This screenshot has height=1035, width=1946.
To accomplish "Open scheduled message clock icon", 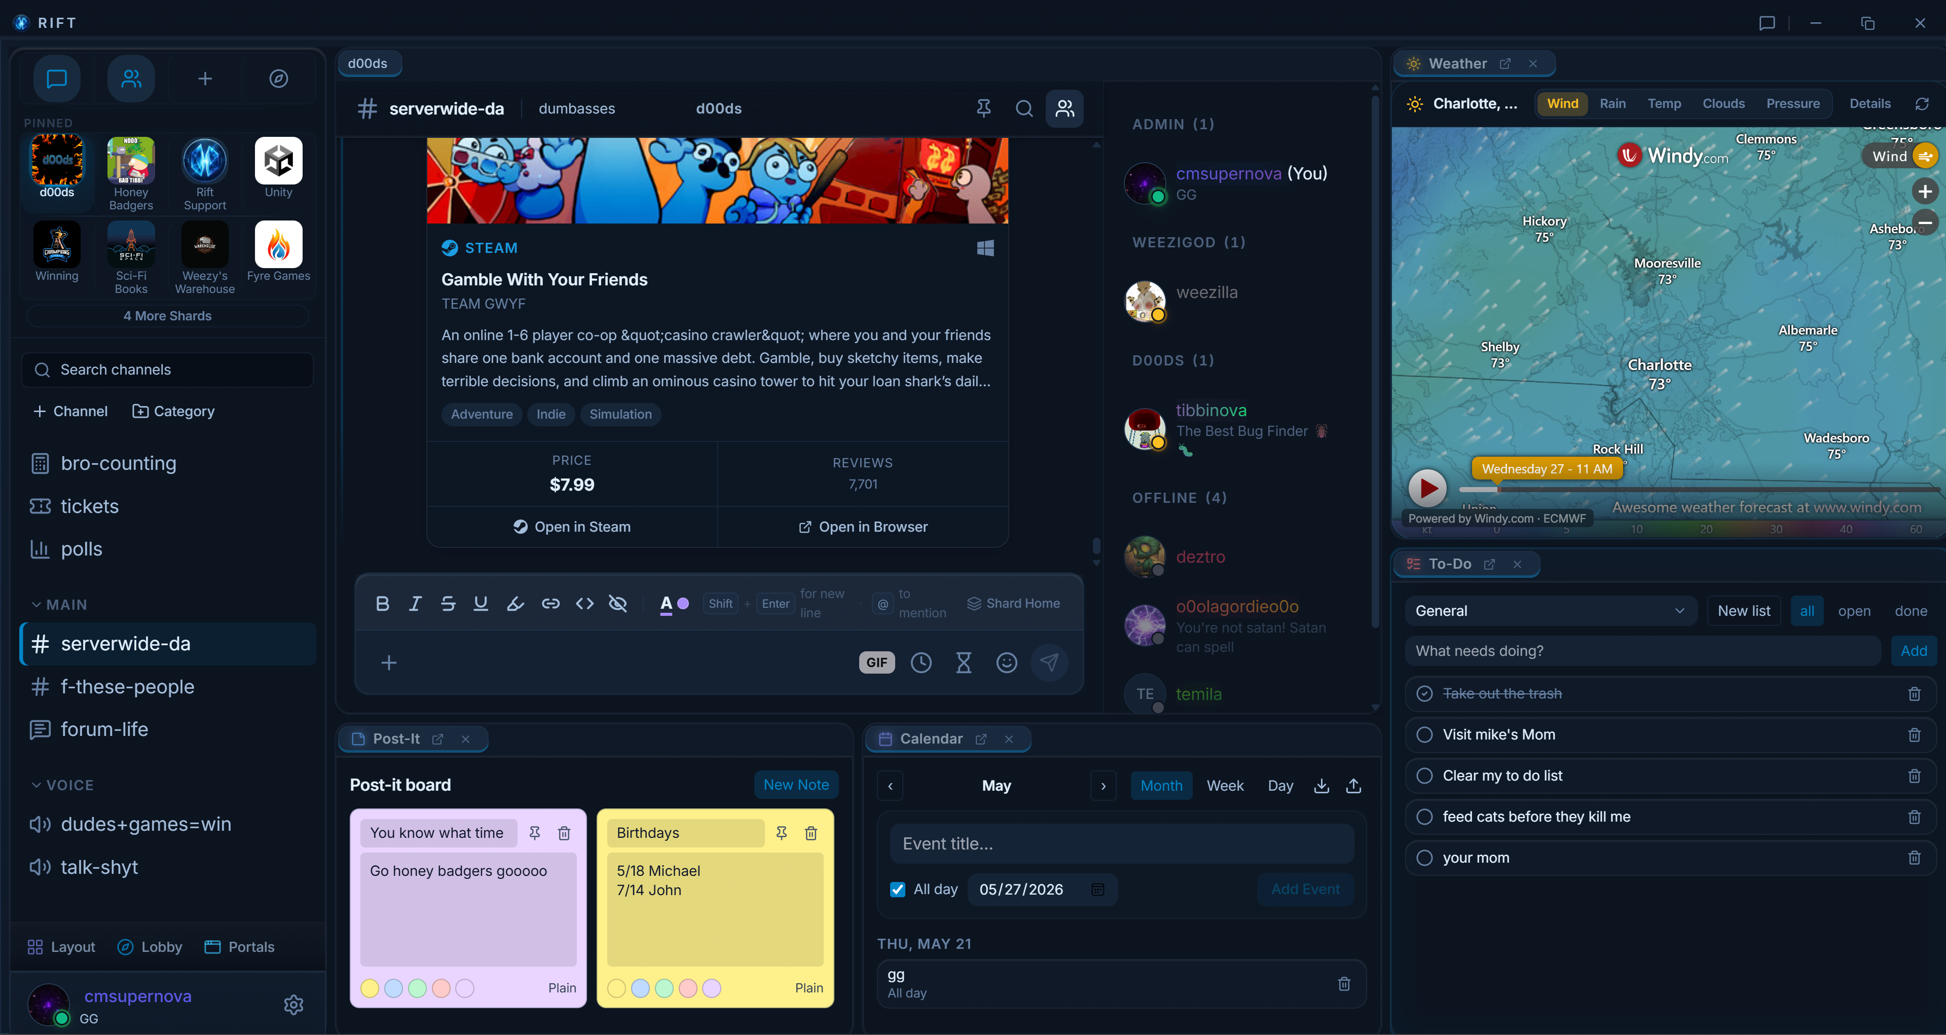I will pos(921,662).
